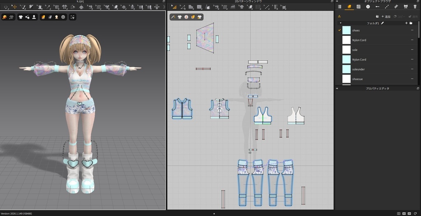Select the holographic trapezoid pattern piece

tap(205, 38)
